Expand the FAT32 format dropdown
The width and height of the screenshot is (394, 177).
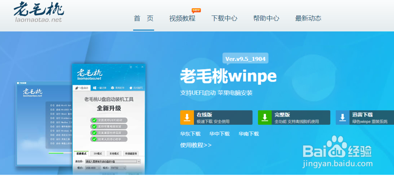point(118,168)
